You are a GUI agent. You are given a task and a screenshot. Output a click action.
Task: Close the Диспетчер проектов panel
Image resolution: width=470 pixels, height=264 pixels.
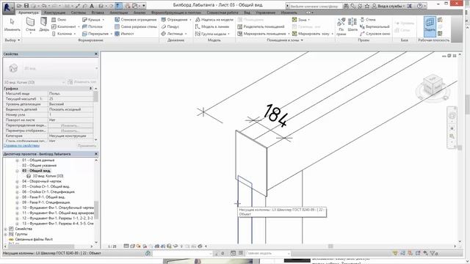96,154
